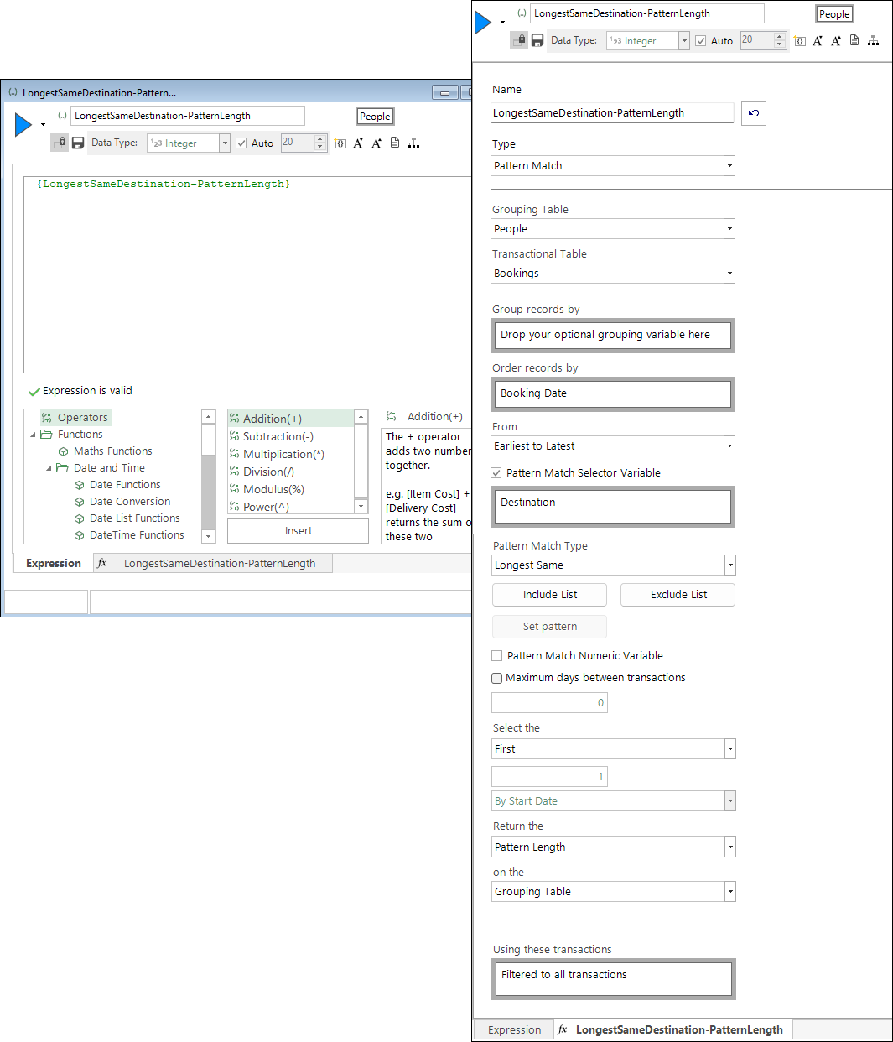Enable Maximum days between transactions

pos(497,678)
